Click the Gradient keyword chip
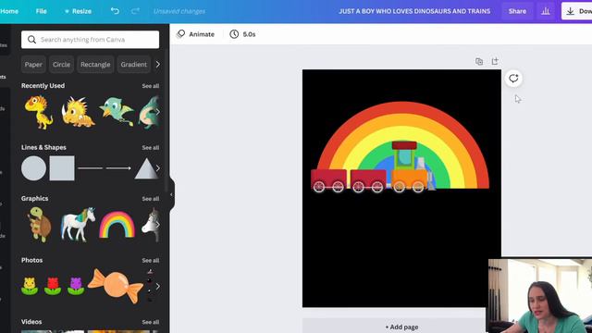The image size is (592, 333). pyautogui.click(x=134, y=65)
